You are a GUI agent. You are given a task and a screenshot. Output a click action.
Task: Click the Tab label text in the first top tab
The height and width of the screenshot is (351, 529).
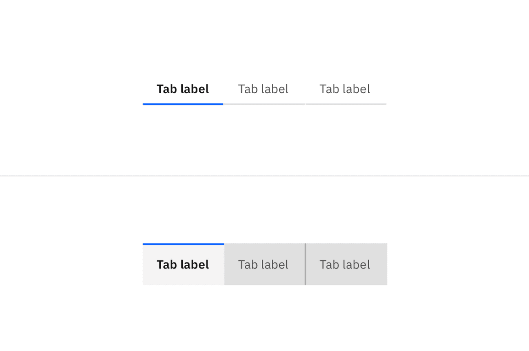pyautogui.click(x=183, y=89)
